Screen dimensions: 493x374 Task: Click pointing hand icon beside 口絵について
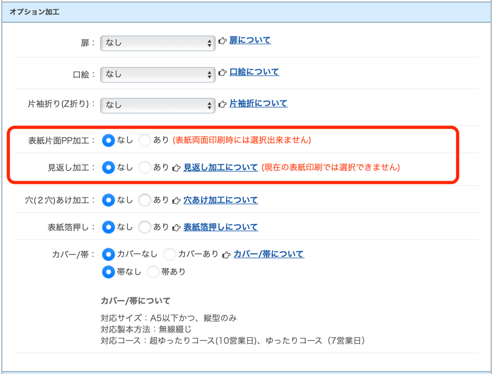tap(222, 72)
